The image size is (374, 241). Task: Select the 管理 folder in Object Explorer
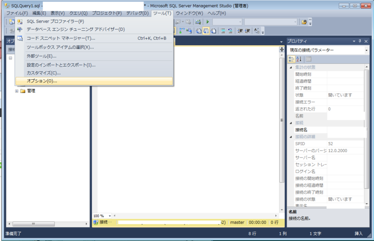31,91
